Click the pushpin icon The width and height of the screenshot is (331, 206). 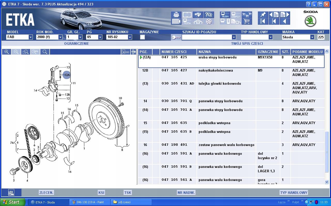(x=263, y=15)
